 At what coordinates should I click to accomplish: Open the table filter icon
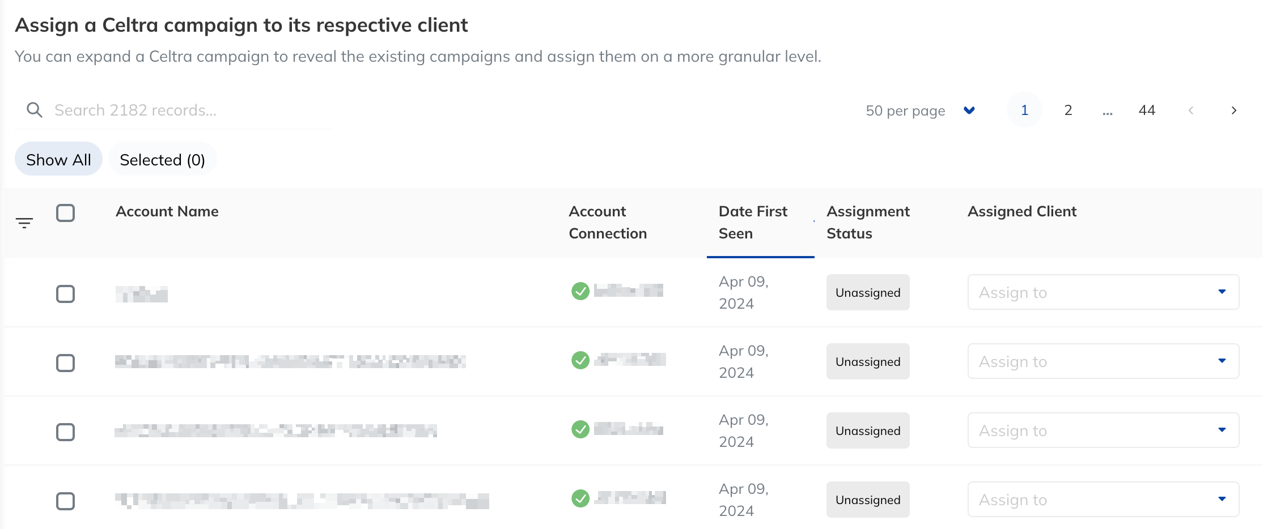[x=24, y=223]
